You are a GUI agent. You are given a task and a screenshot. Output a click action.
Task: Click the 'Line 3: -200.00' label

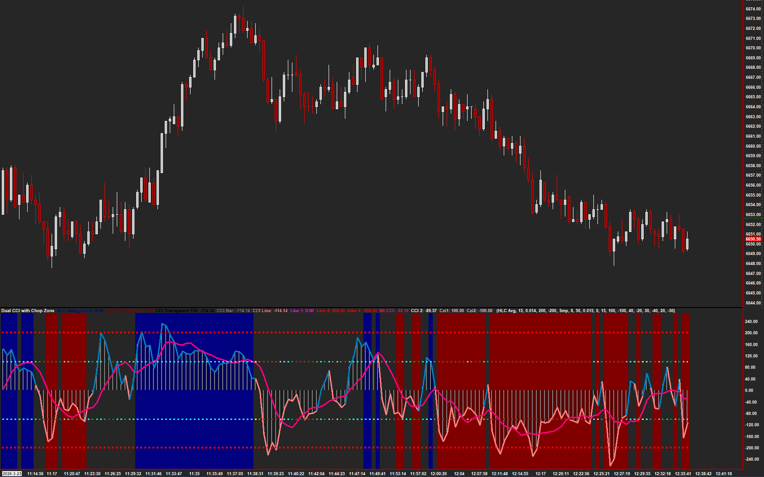[362, 311]
